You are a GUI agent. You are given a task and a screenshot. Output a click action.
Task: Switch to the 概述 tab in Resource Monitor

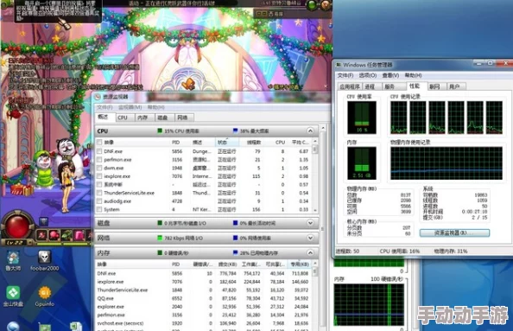click(104, 117)
